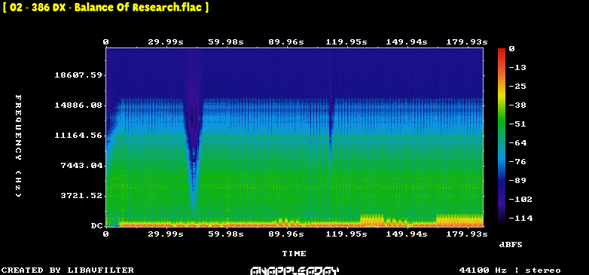Click the CREATED BY LIBAVFILTER text

(68, 270)
